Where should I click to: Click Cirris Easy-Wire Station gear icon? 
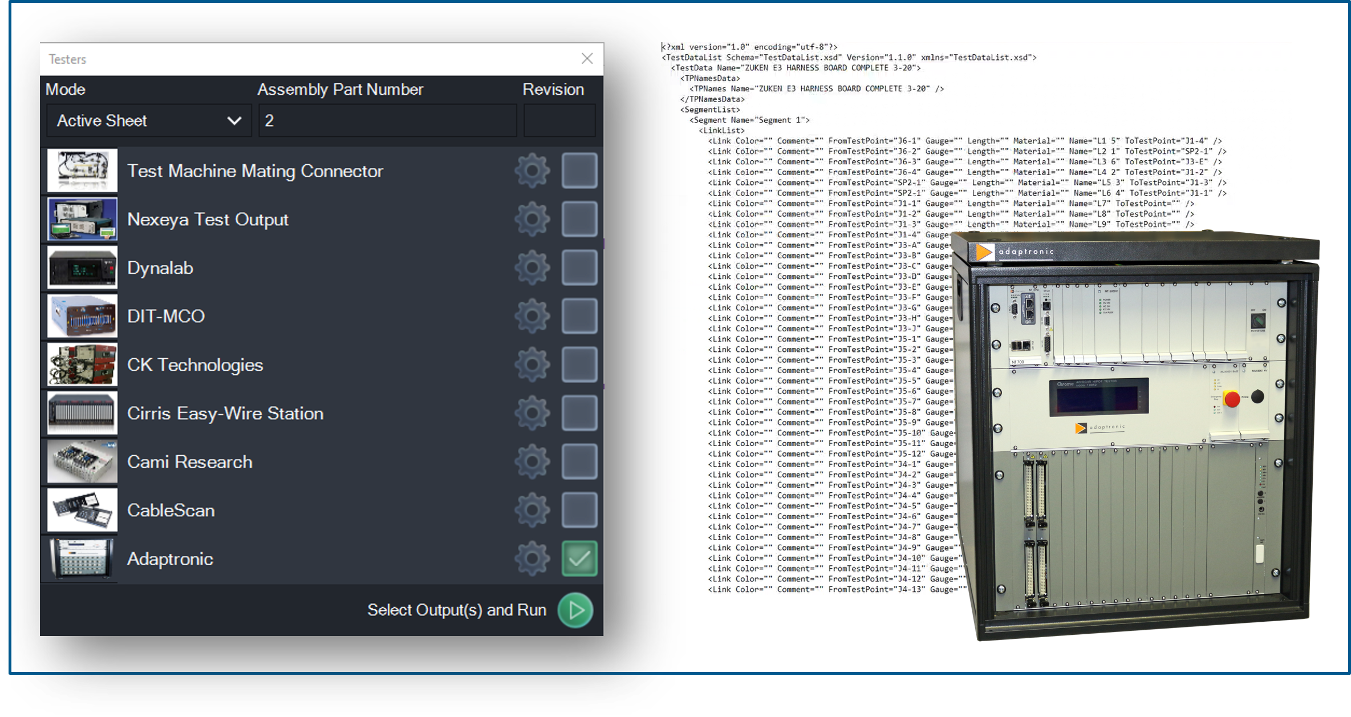pyautogui.click(x=532, y=413)
